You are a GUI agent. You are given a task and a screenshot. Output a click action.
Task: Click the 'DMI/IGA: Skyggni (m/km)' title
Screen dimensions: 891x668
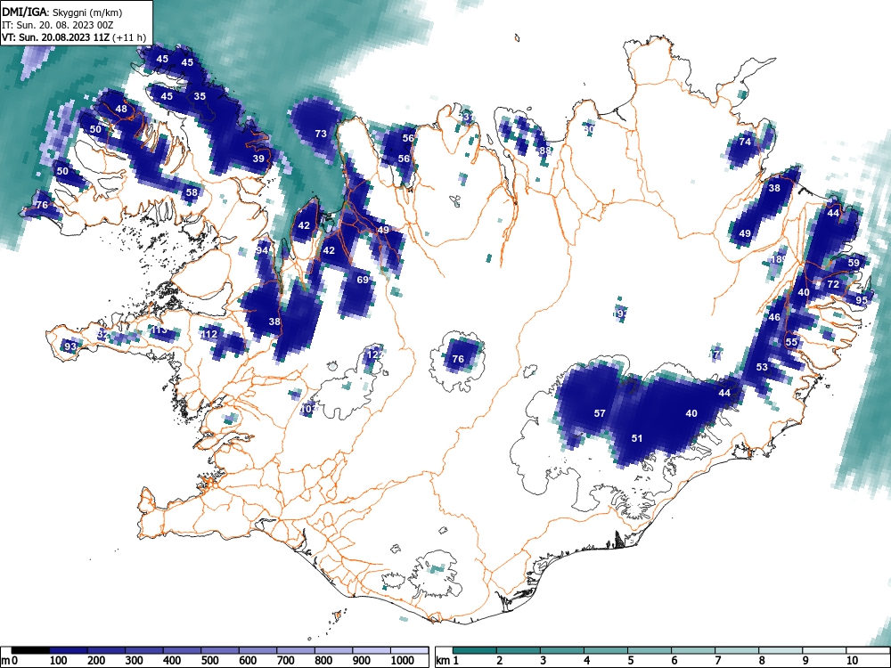point(61,12)
